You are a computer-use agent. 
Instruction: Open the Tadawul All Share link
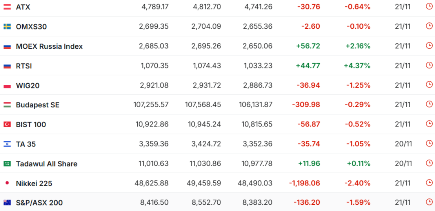46,164
